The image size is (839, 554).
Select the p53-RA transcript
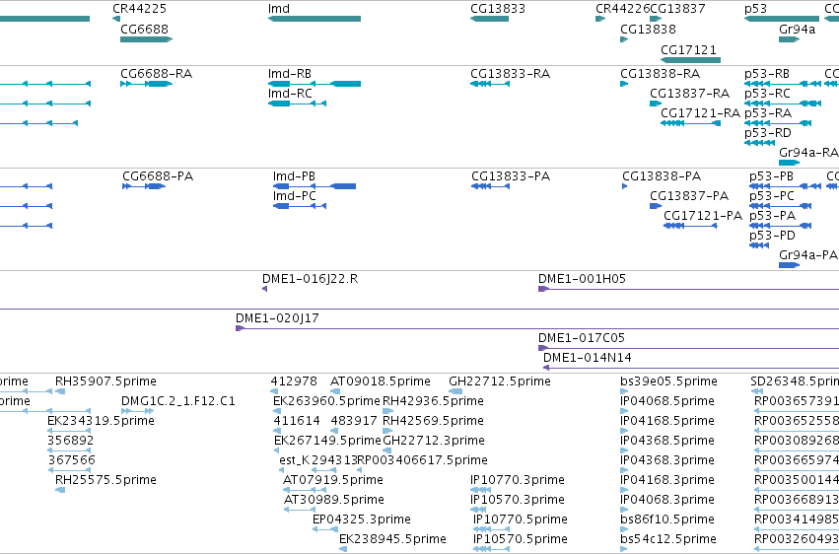pyautogui.click(x=778, y=123)
